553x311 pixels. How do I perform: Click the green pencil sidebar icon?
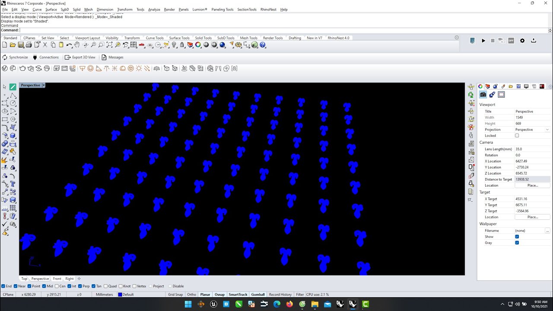pyautogui.click(x=13, y=87)
